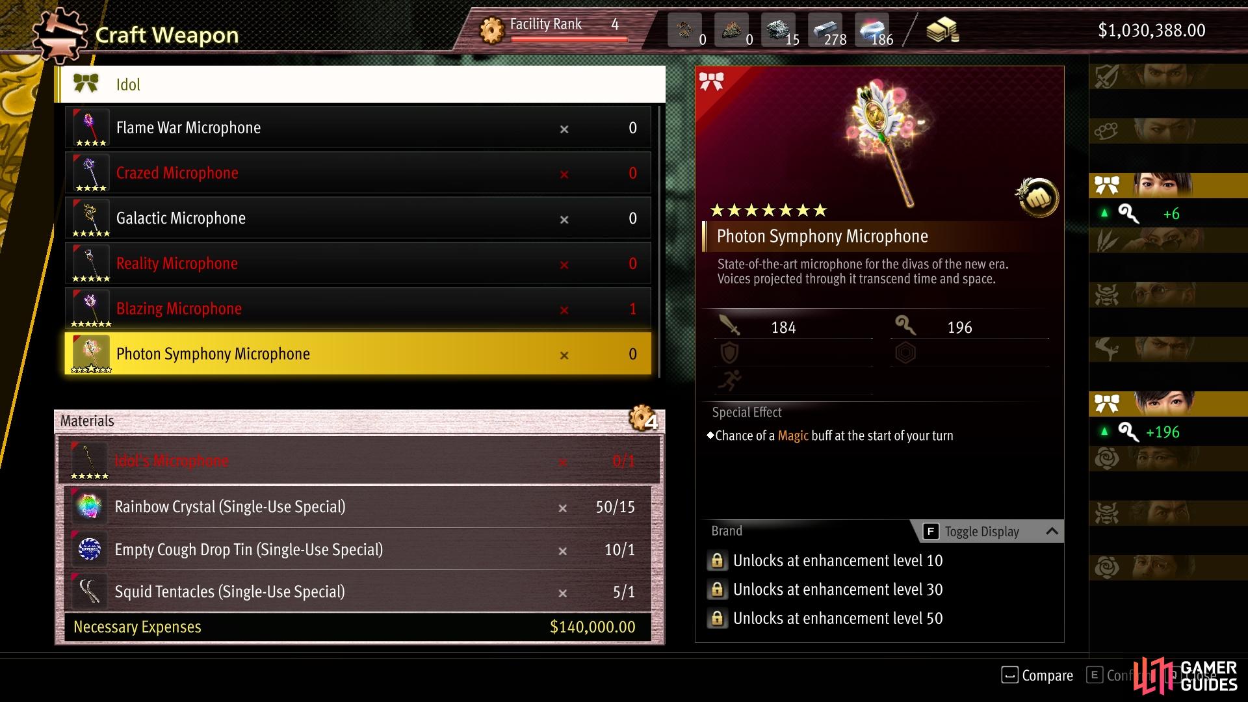
Task: Open the locked enhancement level 10 brand
Action: [825, 561]
